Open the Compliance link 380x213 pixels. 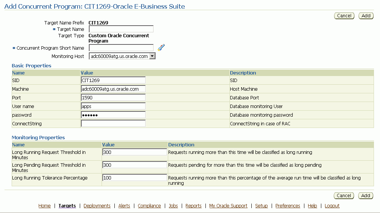149,206
